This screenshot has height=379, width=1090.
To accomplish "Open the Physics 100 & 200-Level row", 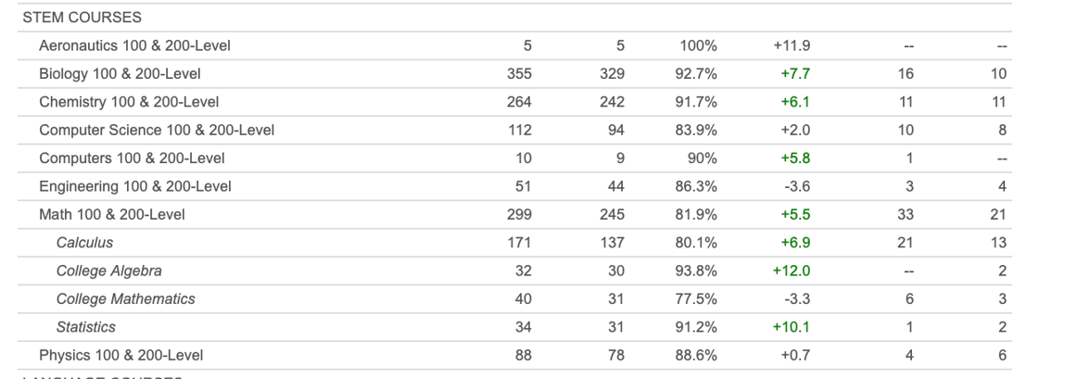I will click(120, 355).
